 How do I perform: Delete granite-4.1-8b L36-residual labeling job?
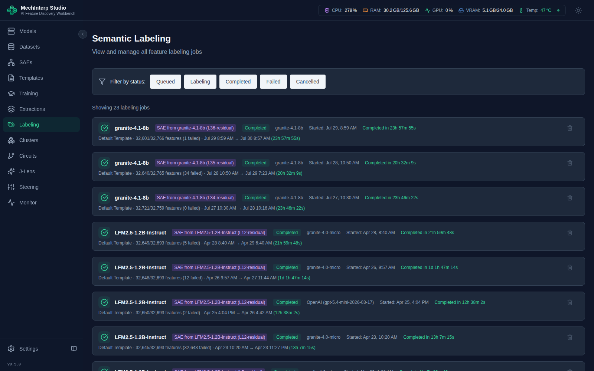570,128
